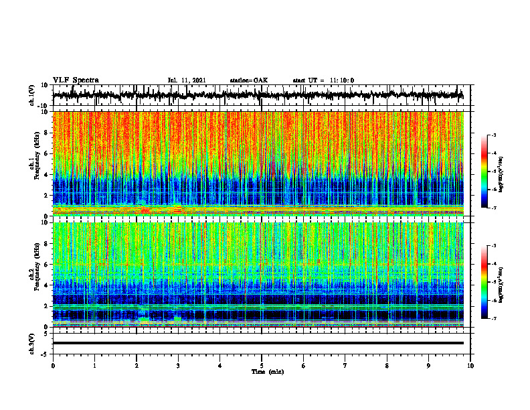The width and height of the screenshot is (530, 410).
Task: Click the time axis tick label "7"
Action: click(345, 366)
